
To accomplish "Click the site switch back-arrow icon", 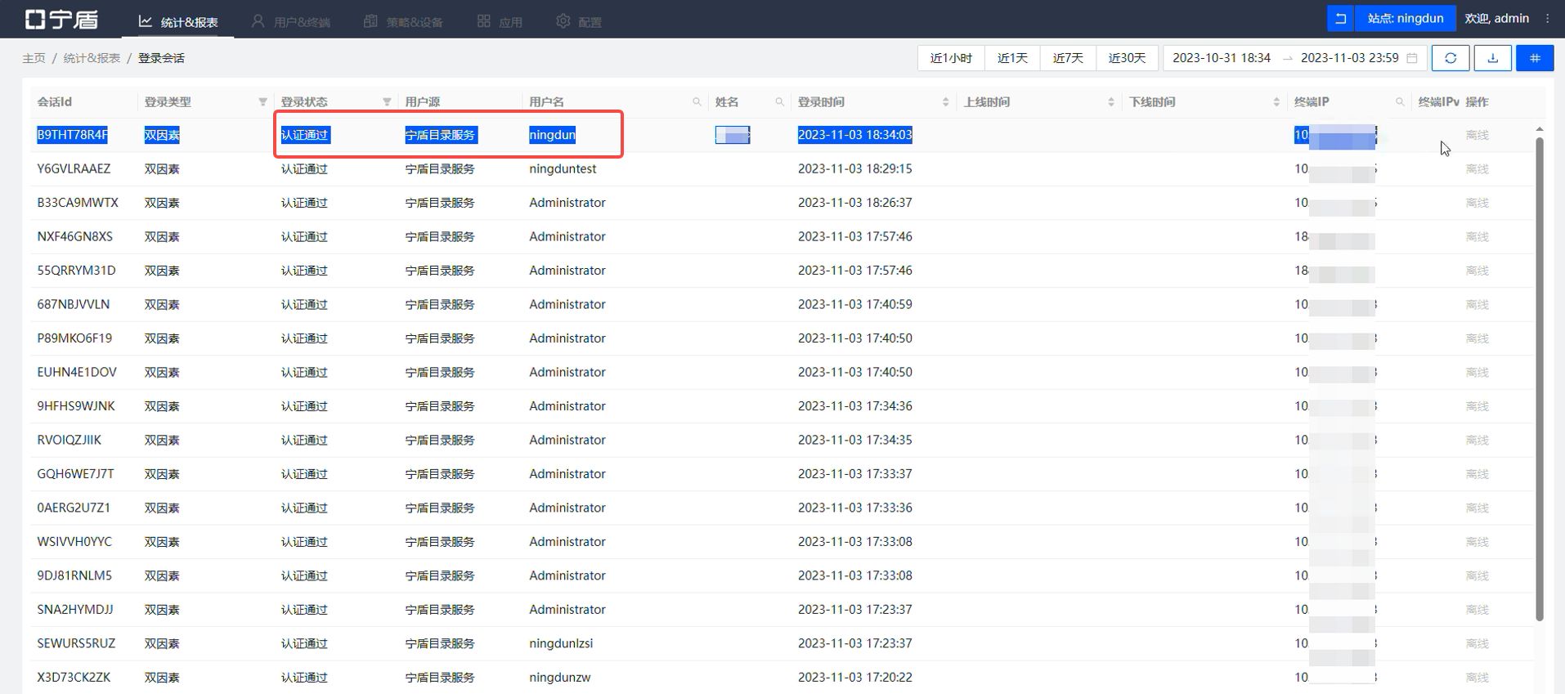I will (x=1340, y=18).
